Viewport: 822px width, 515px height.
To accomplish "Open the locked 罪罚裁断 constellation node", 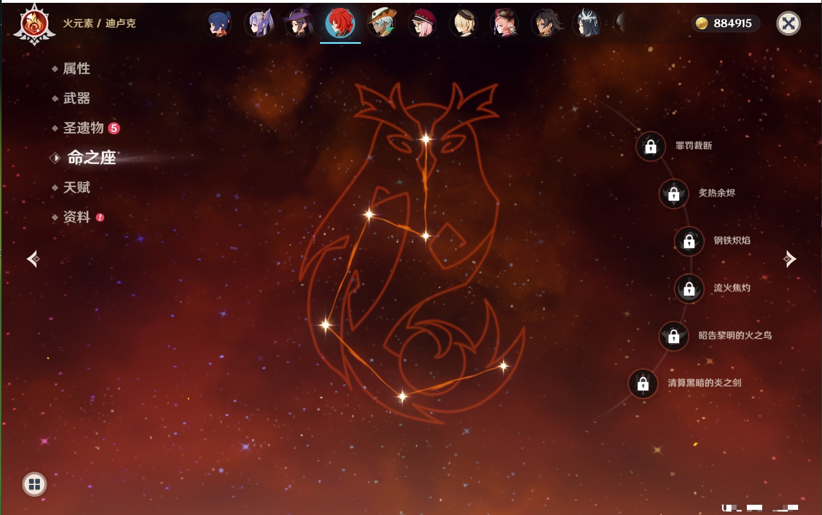I will click(x=651, y=146).
